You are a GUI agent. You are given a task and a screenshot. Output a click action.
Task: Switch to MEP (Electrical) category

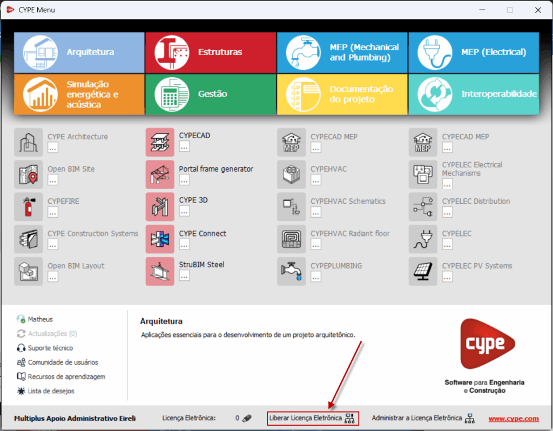point(474,52)
